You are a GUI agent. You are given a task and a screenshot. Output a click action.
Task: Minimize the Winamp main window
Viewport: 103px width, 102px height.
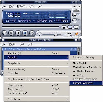coord(73,2)
